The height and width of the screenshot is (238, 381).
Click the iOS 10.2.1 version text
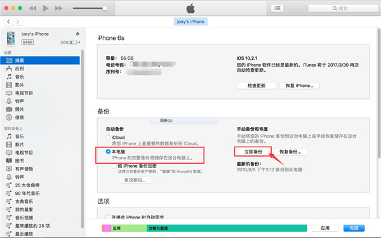(x=247, y=58)
